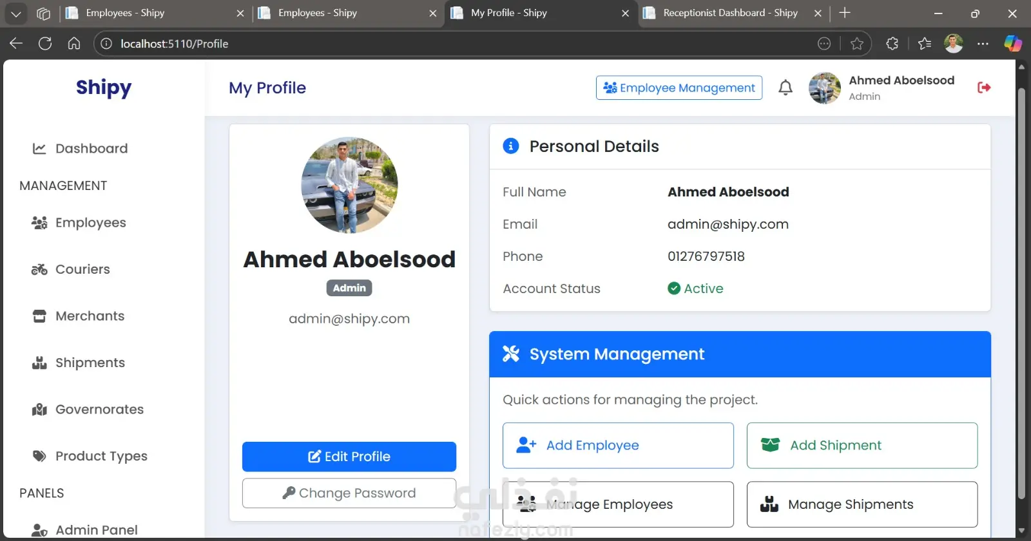Go to Couriers in sidebar

click(71, 269)
